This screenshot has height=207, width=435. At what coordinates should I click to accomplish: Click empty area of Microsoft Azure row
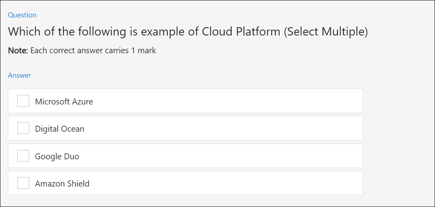click(x=227, y=101)
